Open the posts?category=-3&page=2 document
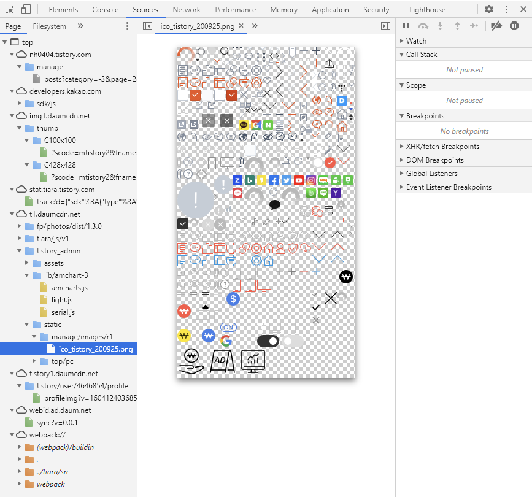Viewport: 532px width, 497px height. click(90, 79)
